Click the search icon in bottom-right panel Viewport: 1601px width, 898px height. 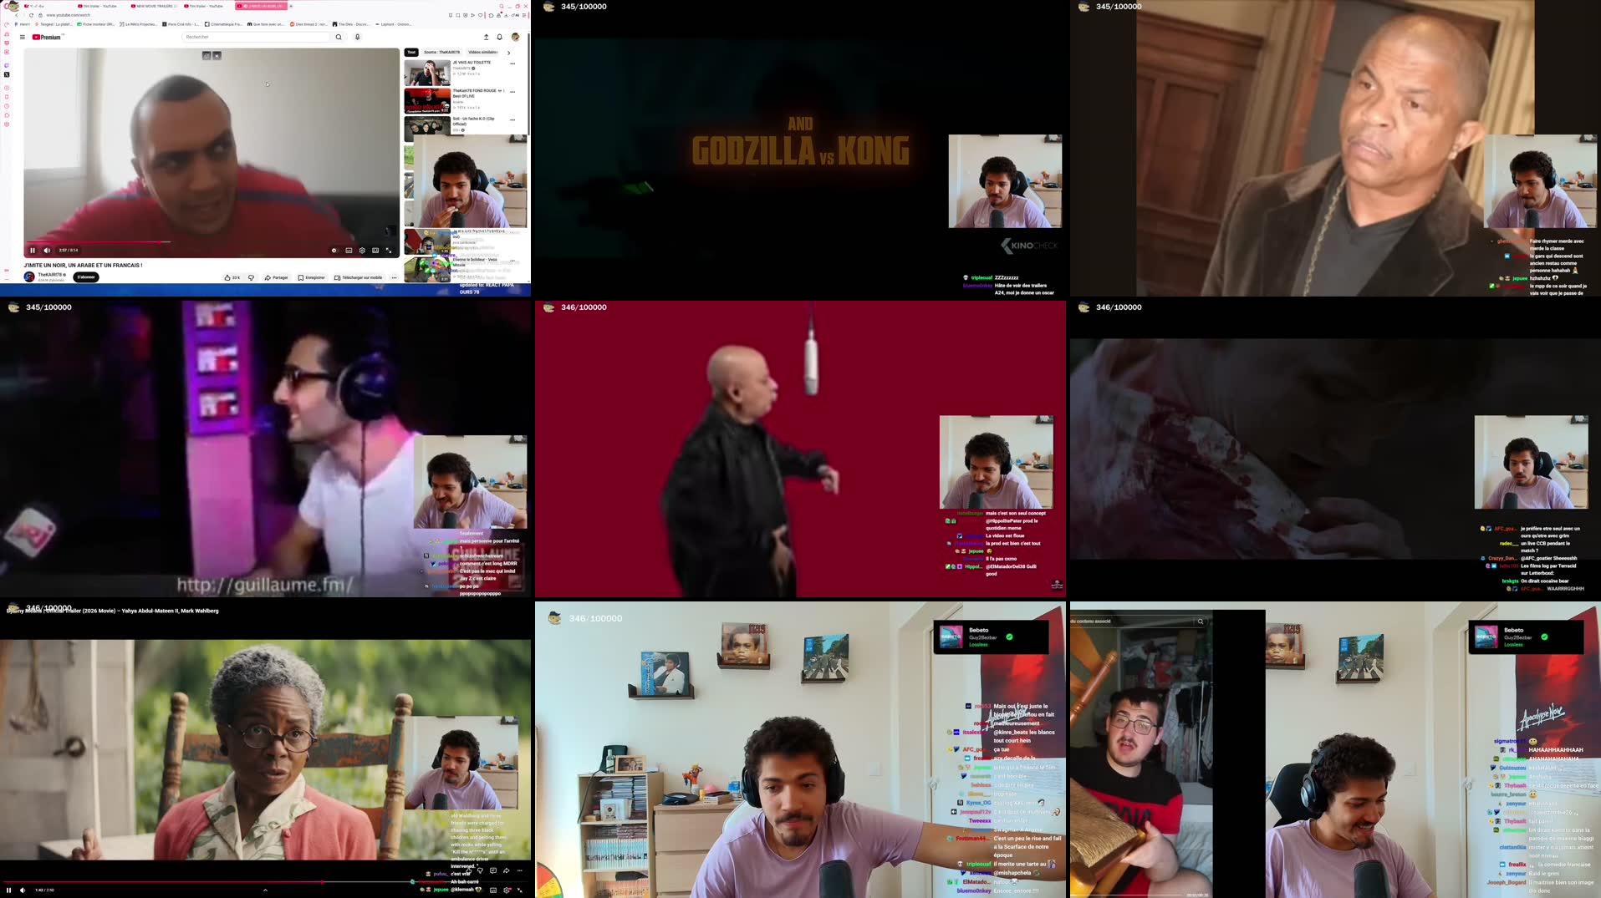[1201, 621]
